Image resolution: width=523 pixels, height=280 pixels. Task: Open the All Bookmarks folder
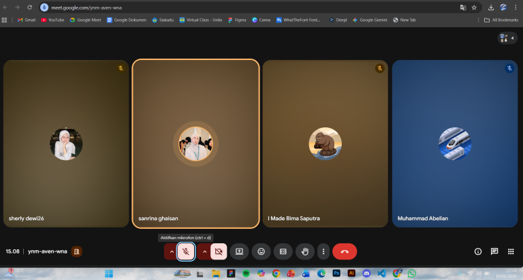[501, 20]
